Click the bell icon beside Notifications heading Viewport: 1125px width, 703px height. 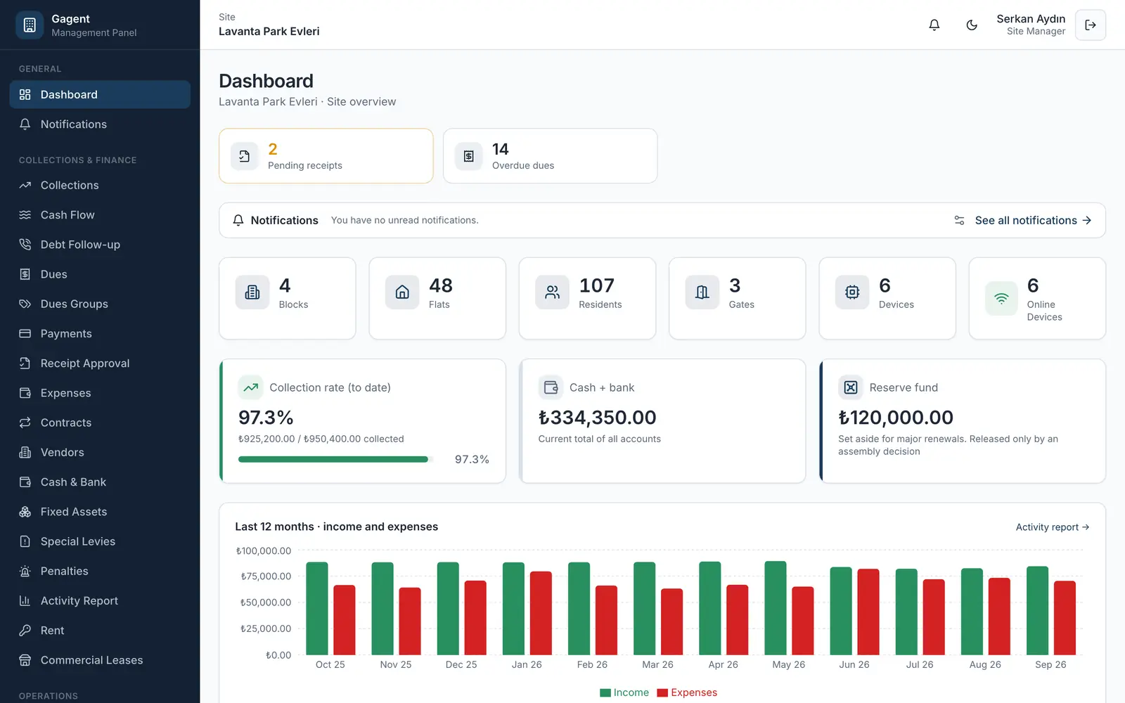click(x=238, y=220)
